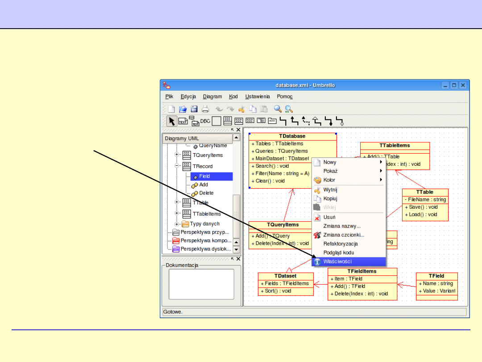Collapse the TRecord tree node
Screen dimensions: 482x362
tap(177, 165)
